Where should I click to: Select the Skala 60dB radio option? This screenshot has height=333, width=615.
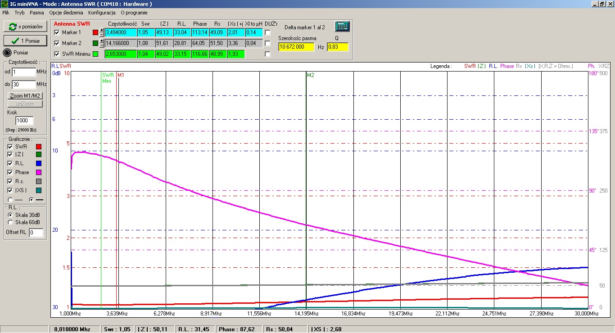tap(11, 222)
